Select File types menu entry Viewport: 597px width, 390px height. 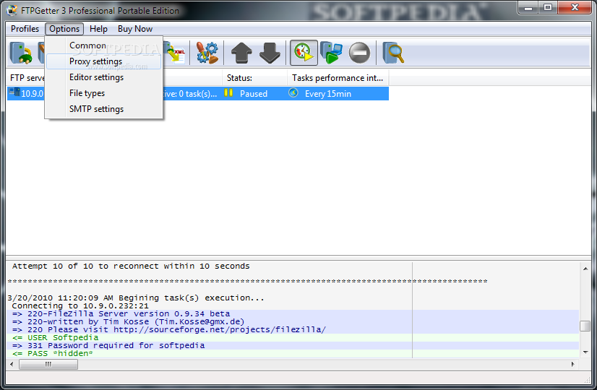[x=104, y=93]
